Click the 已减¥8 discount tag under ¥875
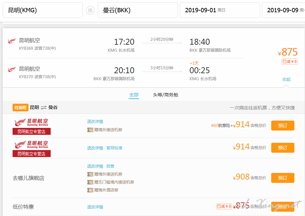The image size is (305, 216). click(289, 62)
